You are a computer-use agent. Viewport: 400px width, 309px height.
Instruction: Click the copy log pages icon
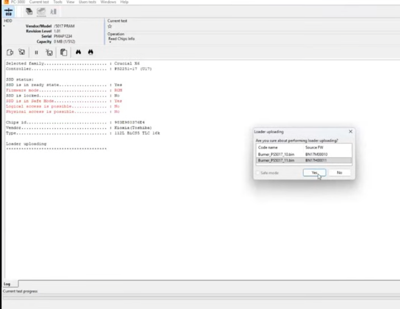(x=64, y=53)
